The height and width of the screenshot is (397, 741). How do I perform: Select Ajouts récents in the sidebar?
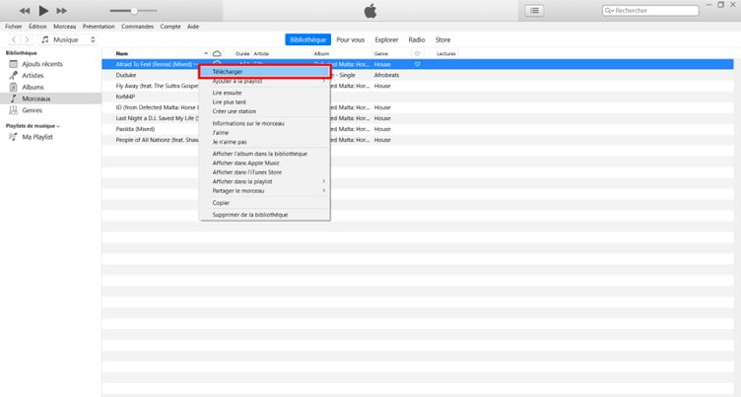point(42,64)
